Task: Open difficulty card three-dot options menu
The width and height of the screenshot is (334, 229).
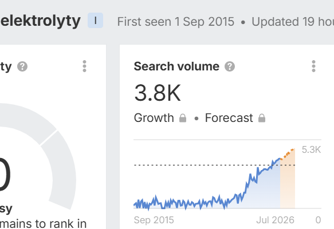Action: click(84, 66)
